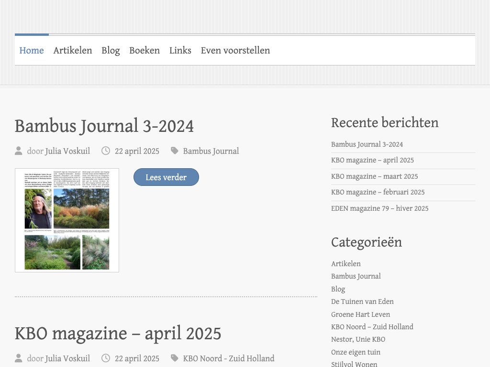The width and height of the screenshot is (490, 367).
Task: Open the Boeken navigation item
Action: coord(145,51)
